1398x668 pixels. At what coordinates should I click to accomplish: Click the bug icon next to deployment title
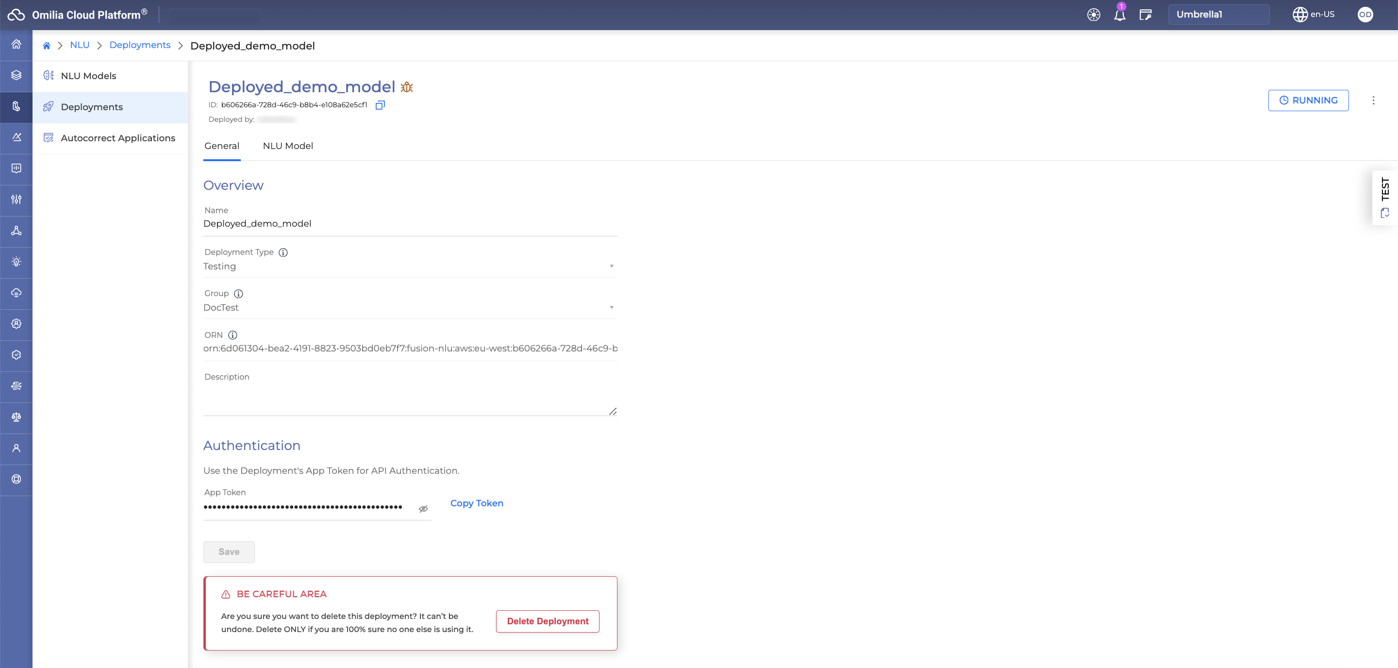click(407, 87)
